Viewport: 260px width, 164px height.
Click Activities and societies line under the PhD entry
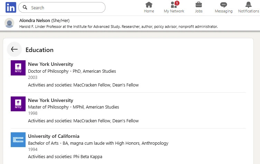pyautogui.click(x=83, y=85)
